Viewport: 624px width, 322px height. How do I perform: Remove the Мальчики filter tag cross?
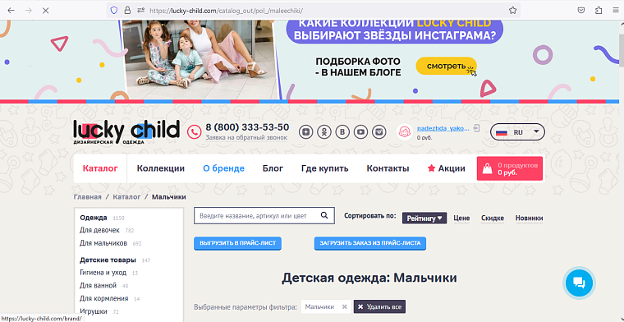(x=345, y=307)
